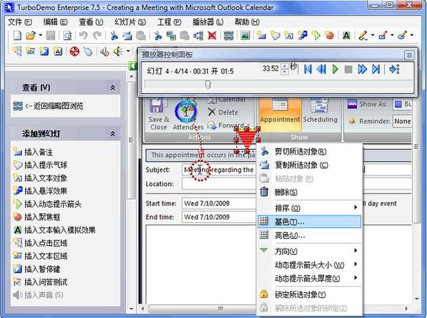Increase seconds with the spinner up arrow
The width and height of the screenshot is (427, 318).
tap(285, 66)
